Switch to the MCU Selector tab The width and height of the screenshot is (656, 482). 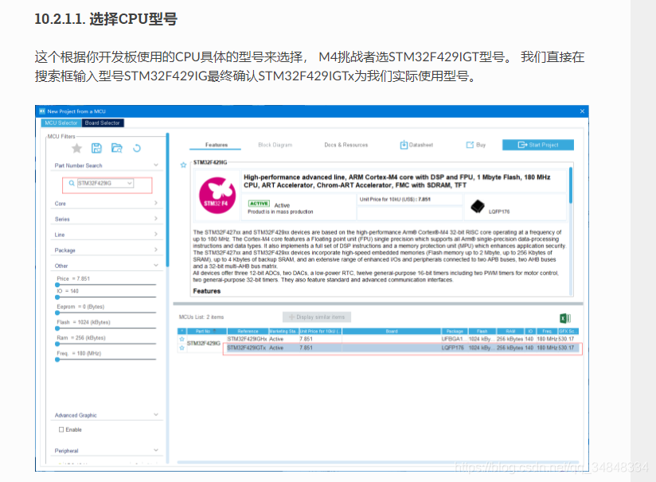click(61, 123)
